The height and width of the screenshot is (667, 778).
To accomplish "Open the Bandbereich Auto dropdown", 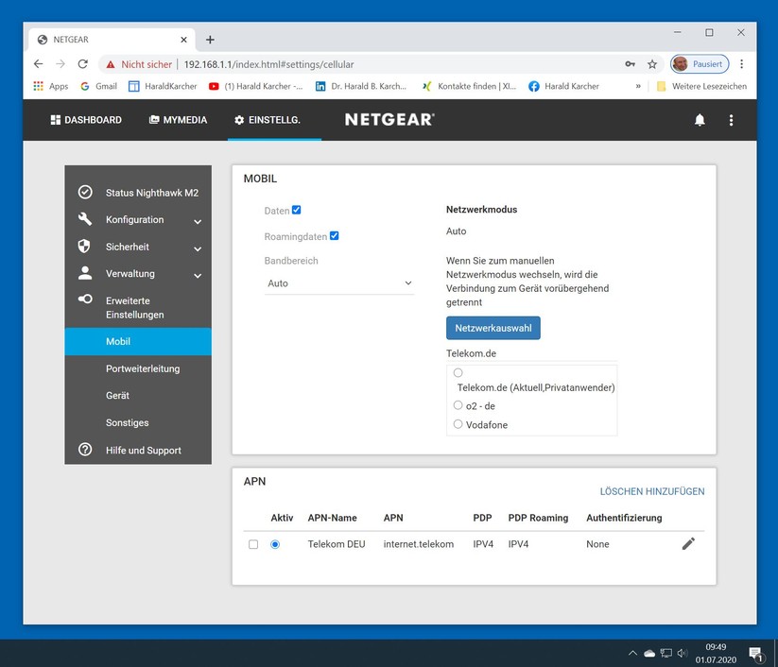I will (x=339, y=283).
